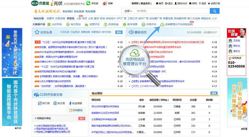Open 碳行情 chart icon
Screen dimensions: 249x137
pos(40,103)
